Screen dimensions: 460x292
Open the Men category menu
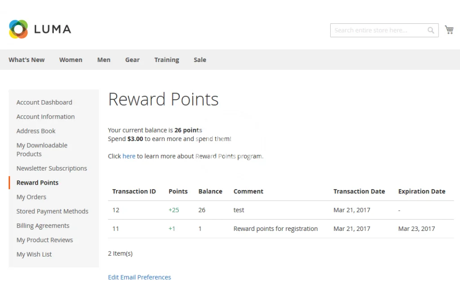[x=104, y=60]
